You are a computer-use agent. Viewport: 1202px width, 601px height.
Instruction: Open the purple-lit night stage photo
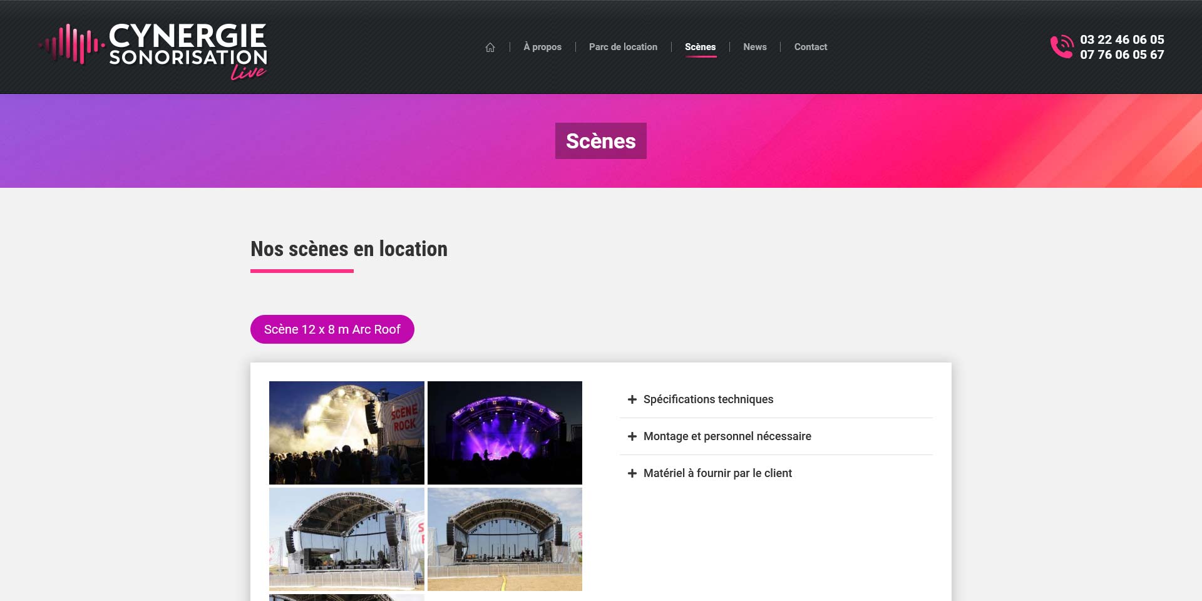(x=505, y=433)
